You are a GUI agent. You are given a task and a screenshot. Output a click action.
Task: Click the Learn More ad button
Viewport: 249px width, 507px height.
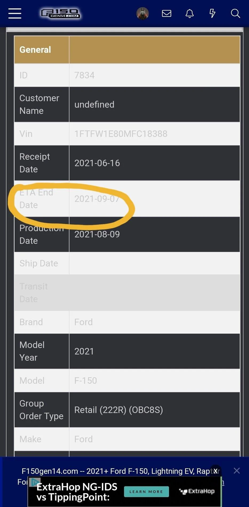point(146,492)
